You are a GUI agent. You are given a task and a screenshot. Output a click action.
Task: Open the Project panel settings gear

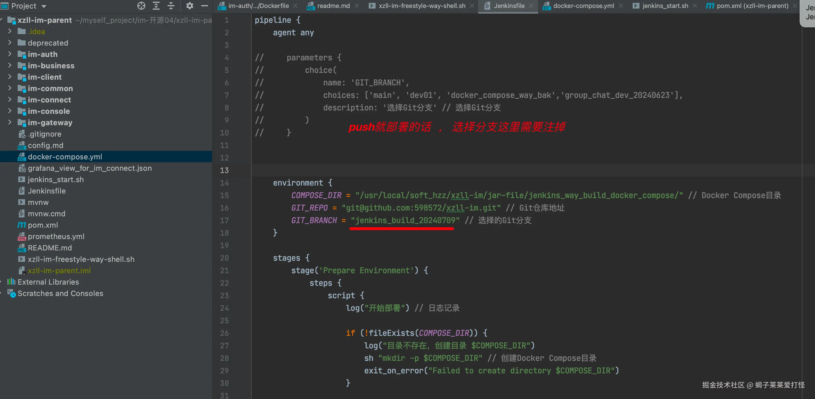pyautogui.click(x=189, y=6)
